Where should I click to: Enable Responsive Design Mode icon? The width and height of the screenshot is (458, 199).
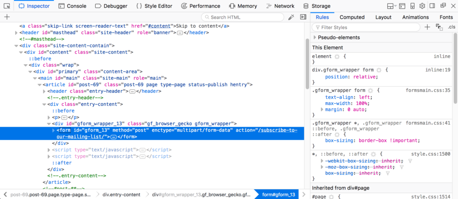coord(412,6)
